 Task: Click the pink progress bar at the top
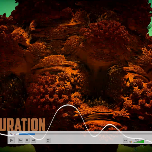57,0
